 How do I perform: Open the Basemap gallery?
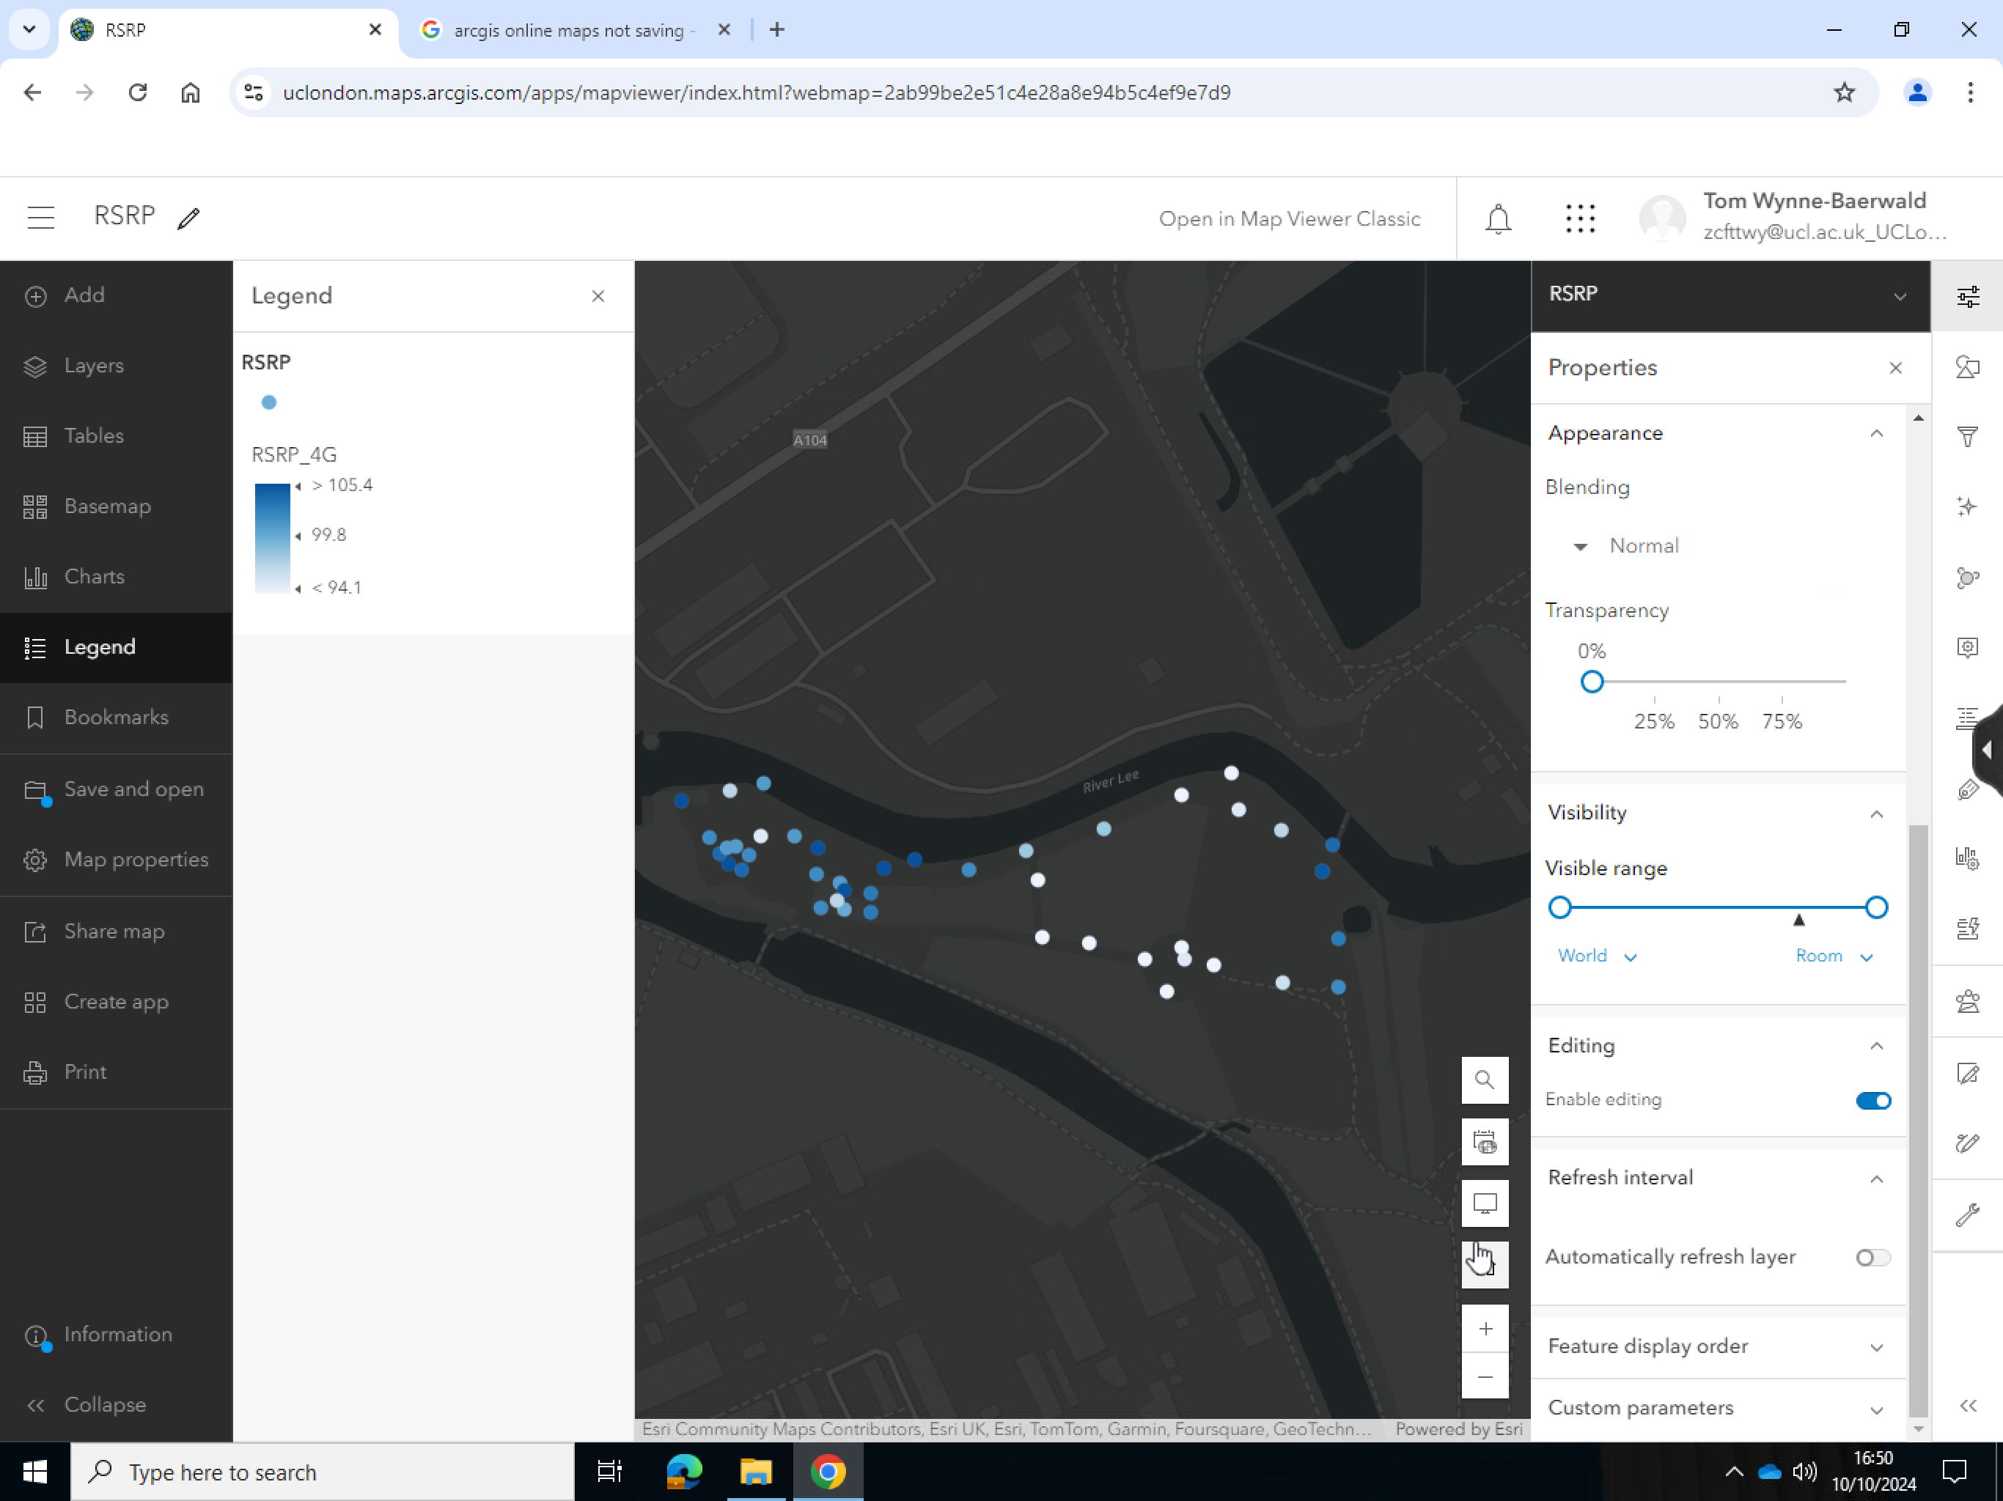(116, 506)
